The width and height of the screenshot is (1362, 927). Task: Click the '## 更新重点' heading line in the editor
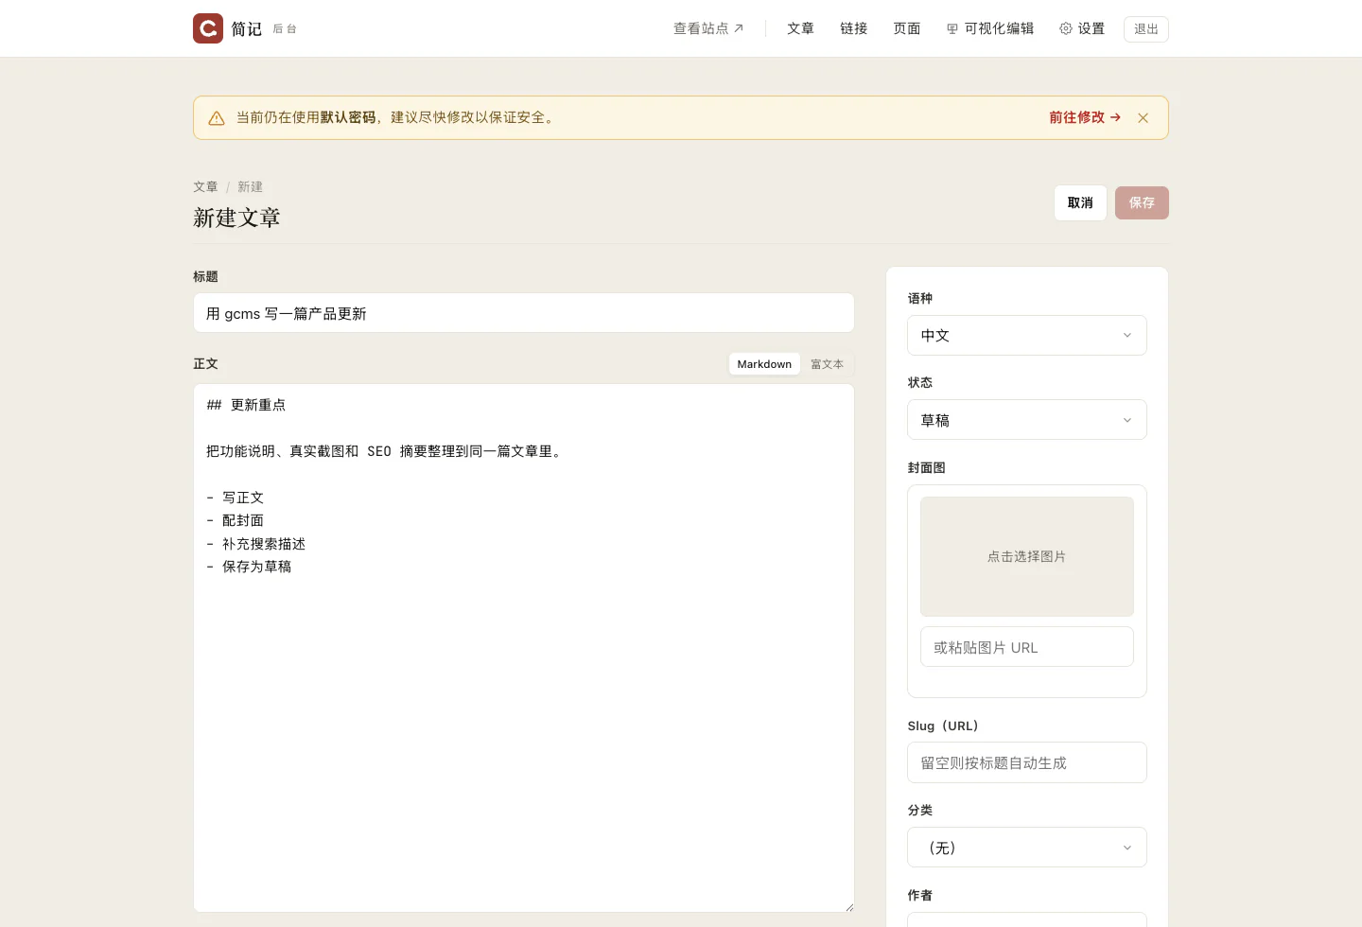[x=246, y=405]
